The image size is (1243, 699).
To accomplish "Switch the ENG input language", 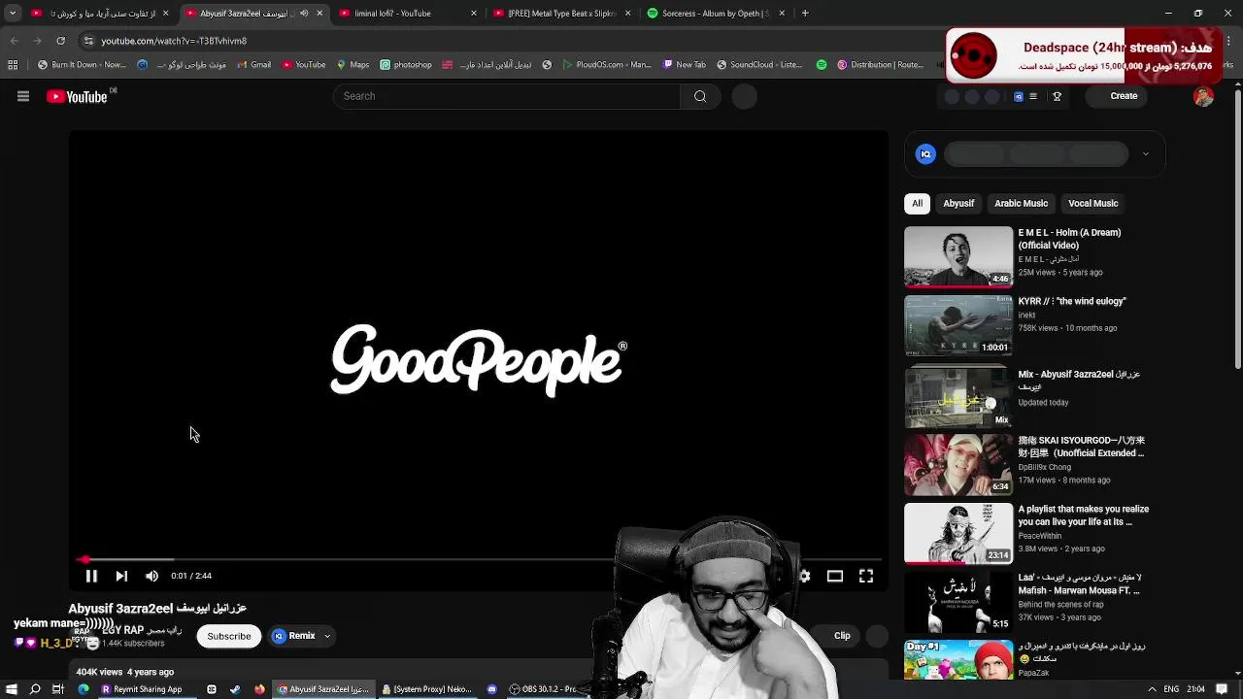I will coord(1170,689).
